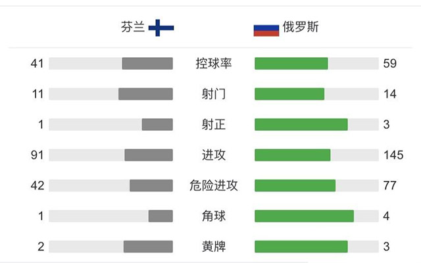421x263 pixels.
Task: Click Russia's green dangerous attacks bar
Action: click(x=295, y=185)
